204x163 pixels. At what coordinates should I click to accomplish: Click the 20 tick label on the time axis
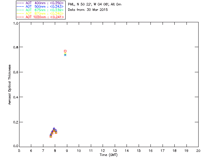click(198, 151)
